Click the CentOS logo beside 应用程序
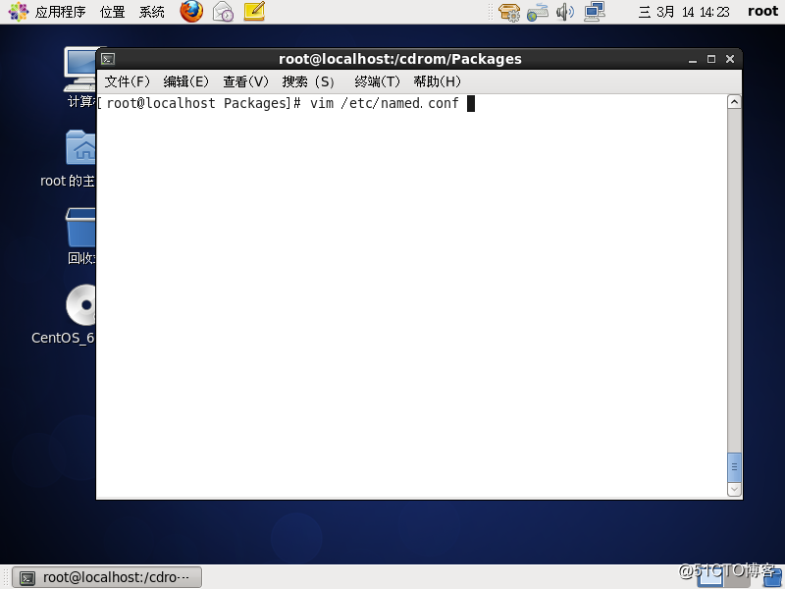The height and width of the screenshot is (589, 785). (x=19, y=12)
